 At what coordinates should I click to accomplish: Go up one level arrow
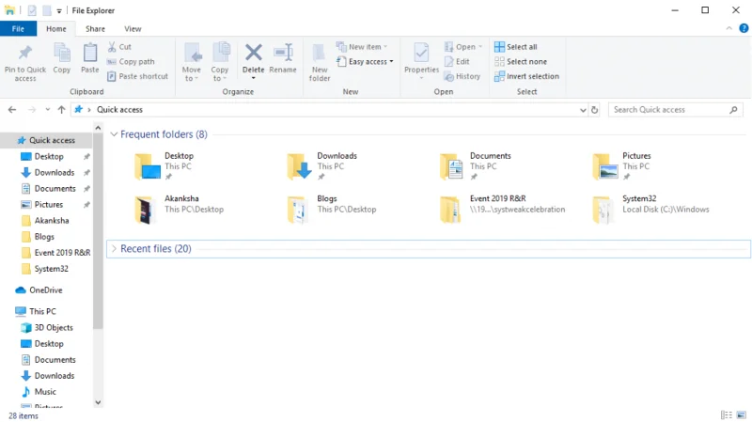pyautogui.click(x=61, y=110)
